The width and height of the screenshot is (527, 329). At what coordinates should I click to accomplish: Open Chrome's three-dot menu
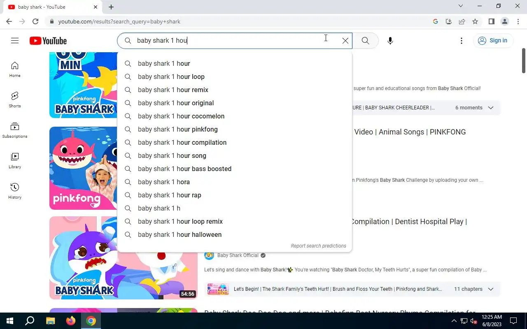coord(518,21)
